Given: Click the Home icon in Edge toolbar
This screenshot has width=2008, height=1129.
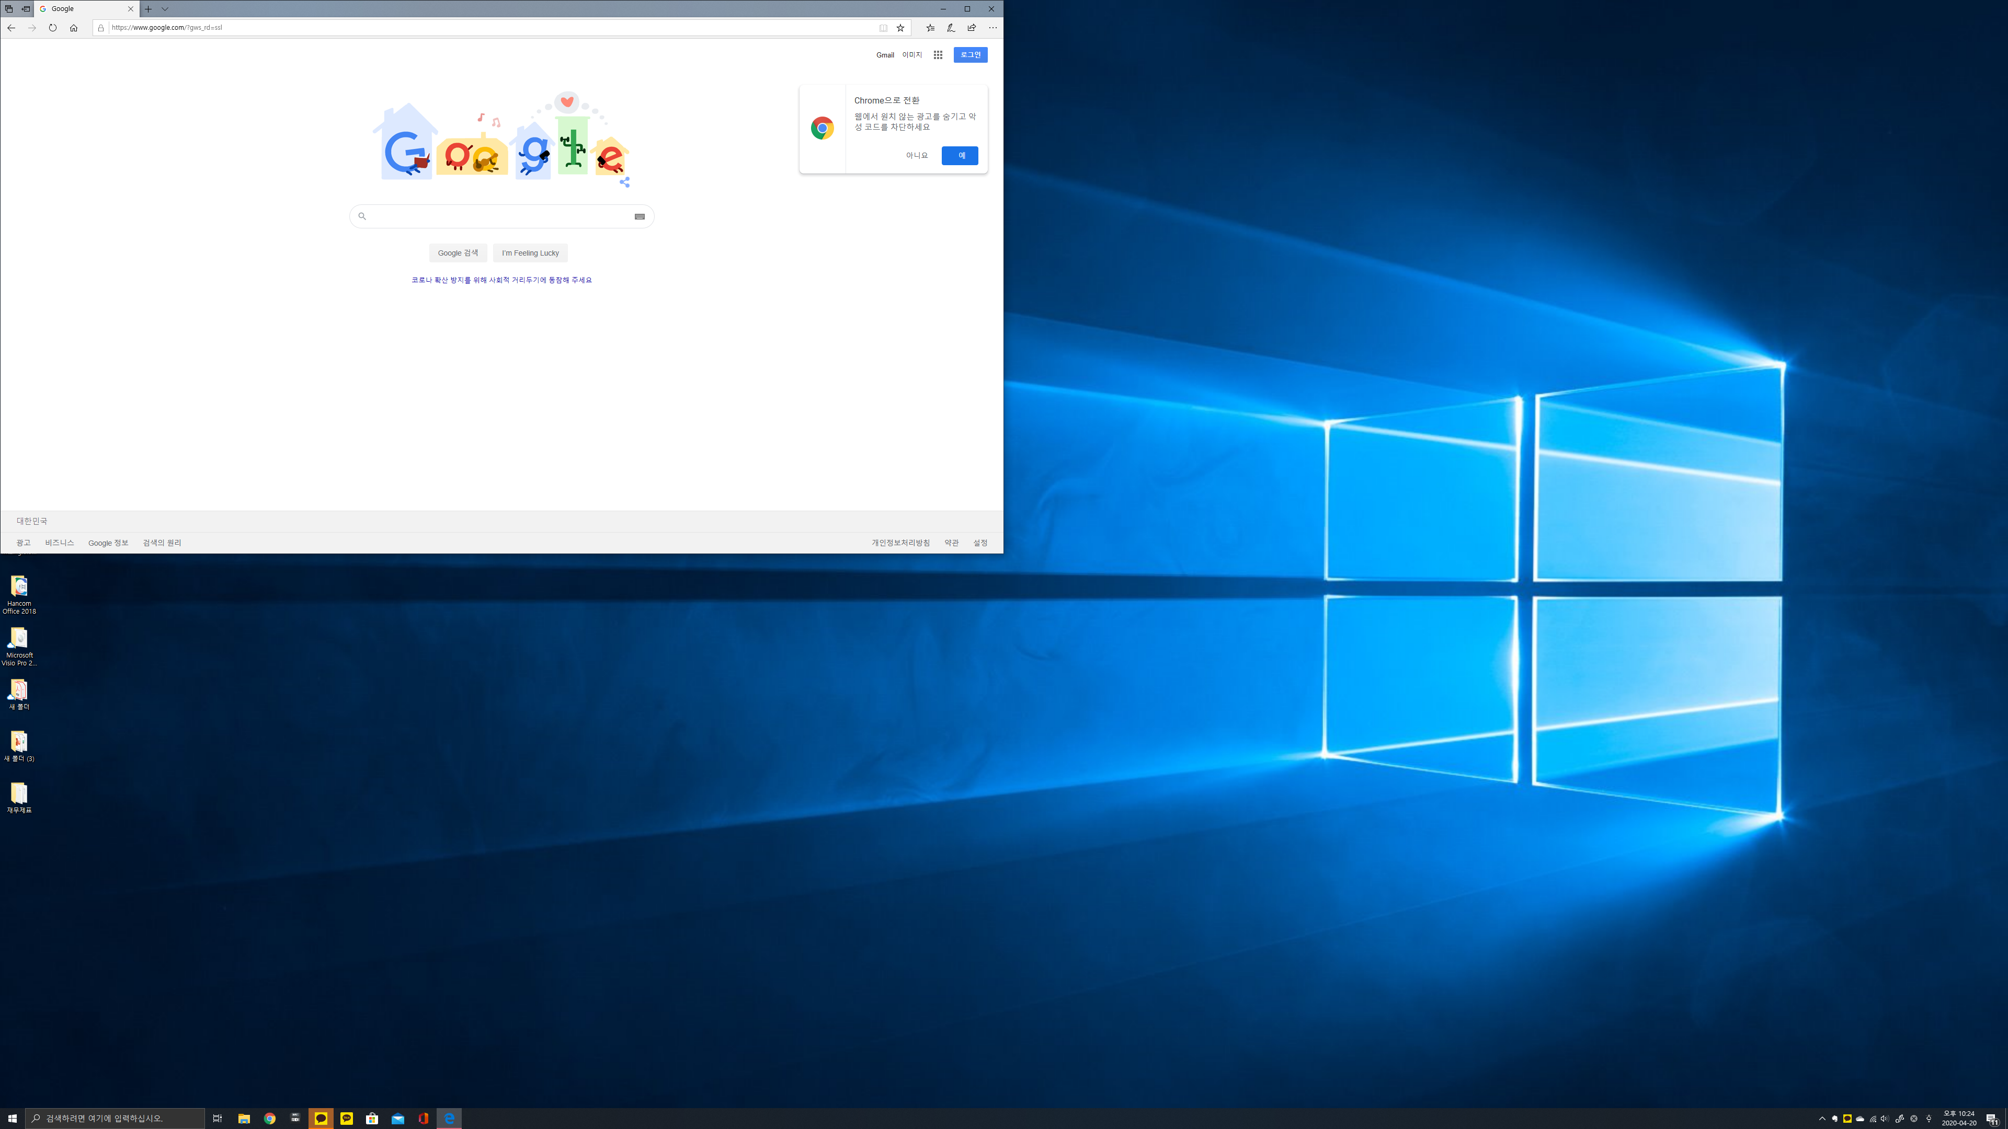Looking at the screenshot, I should click(73, 27).
